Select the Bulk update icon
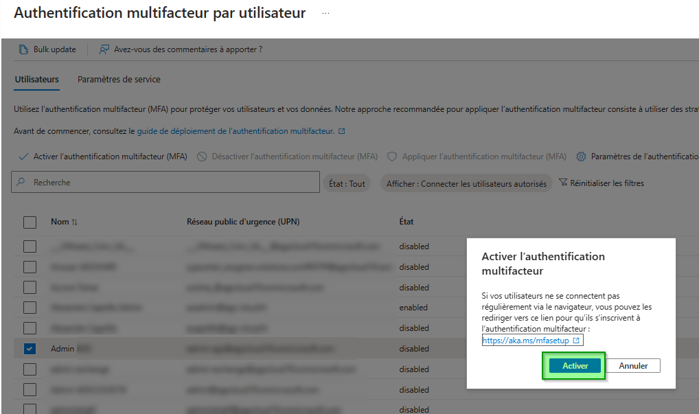 [23, 49]
